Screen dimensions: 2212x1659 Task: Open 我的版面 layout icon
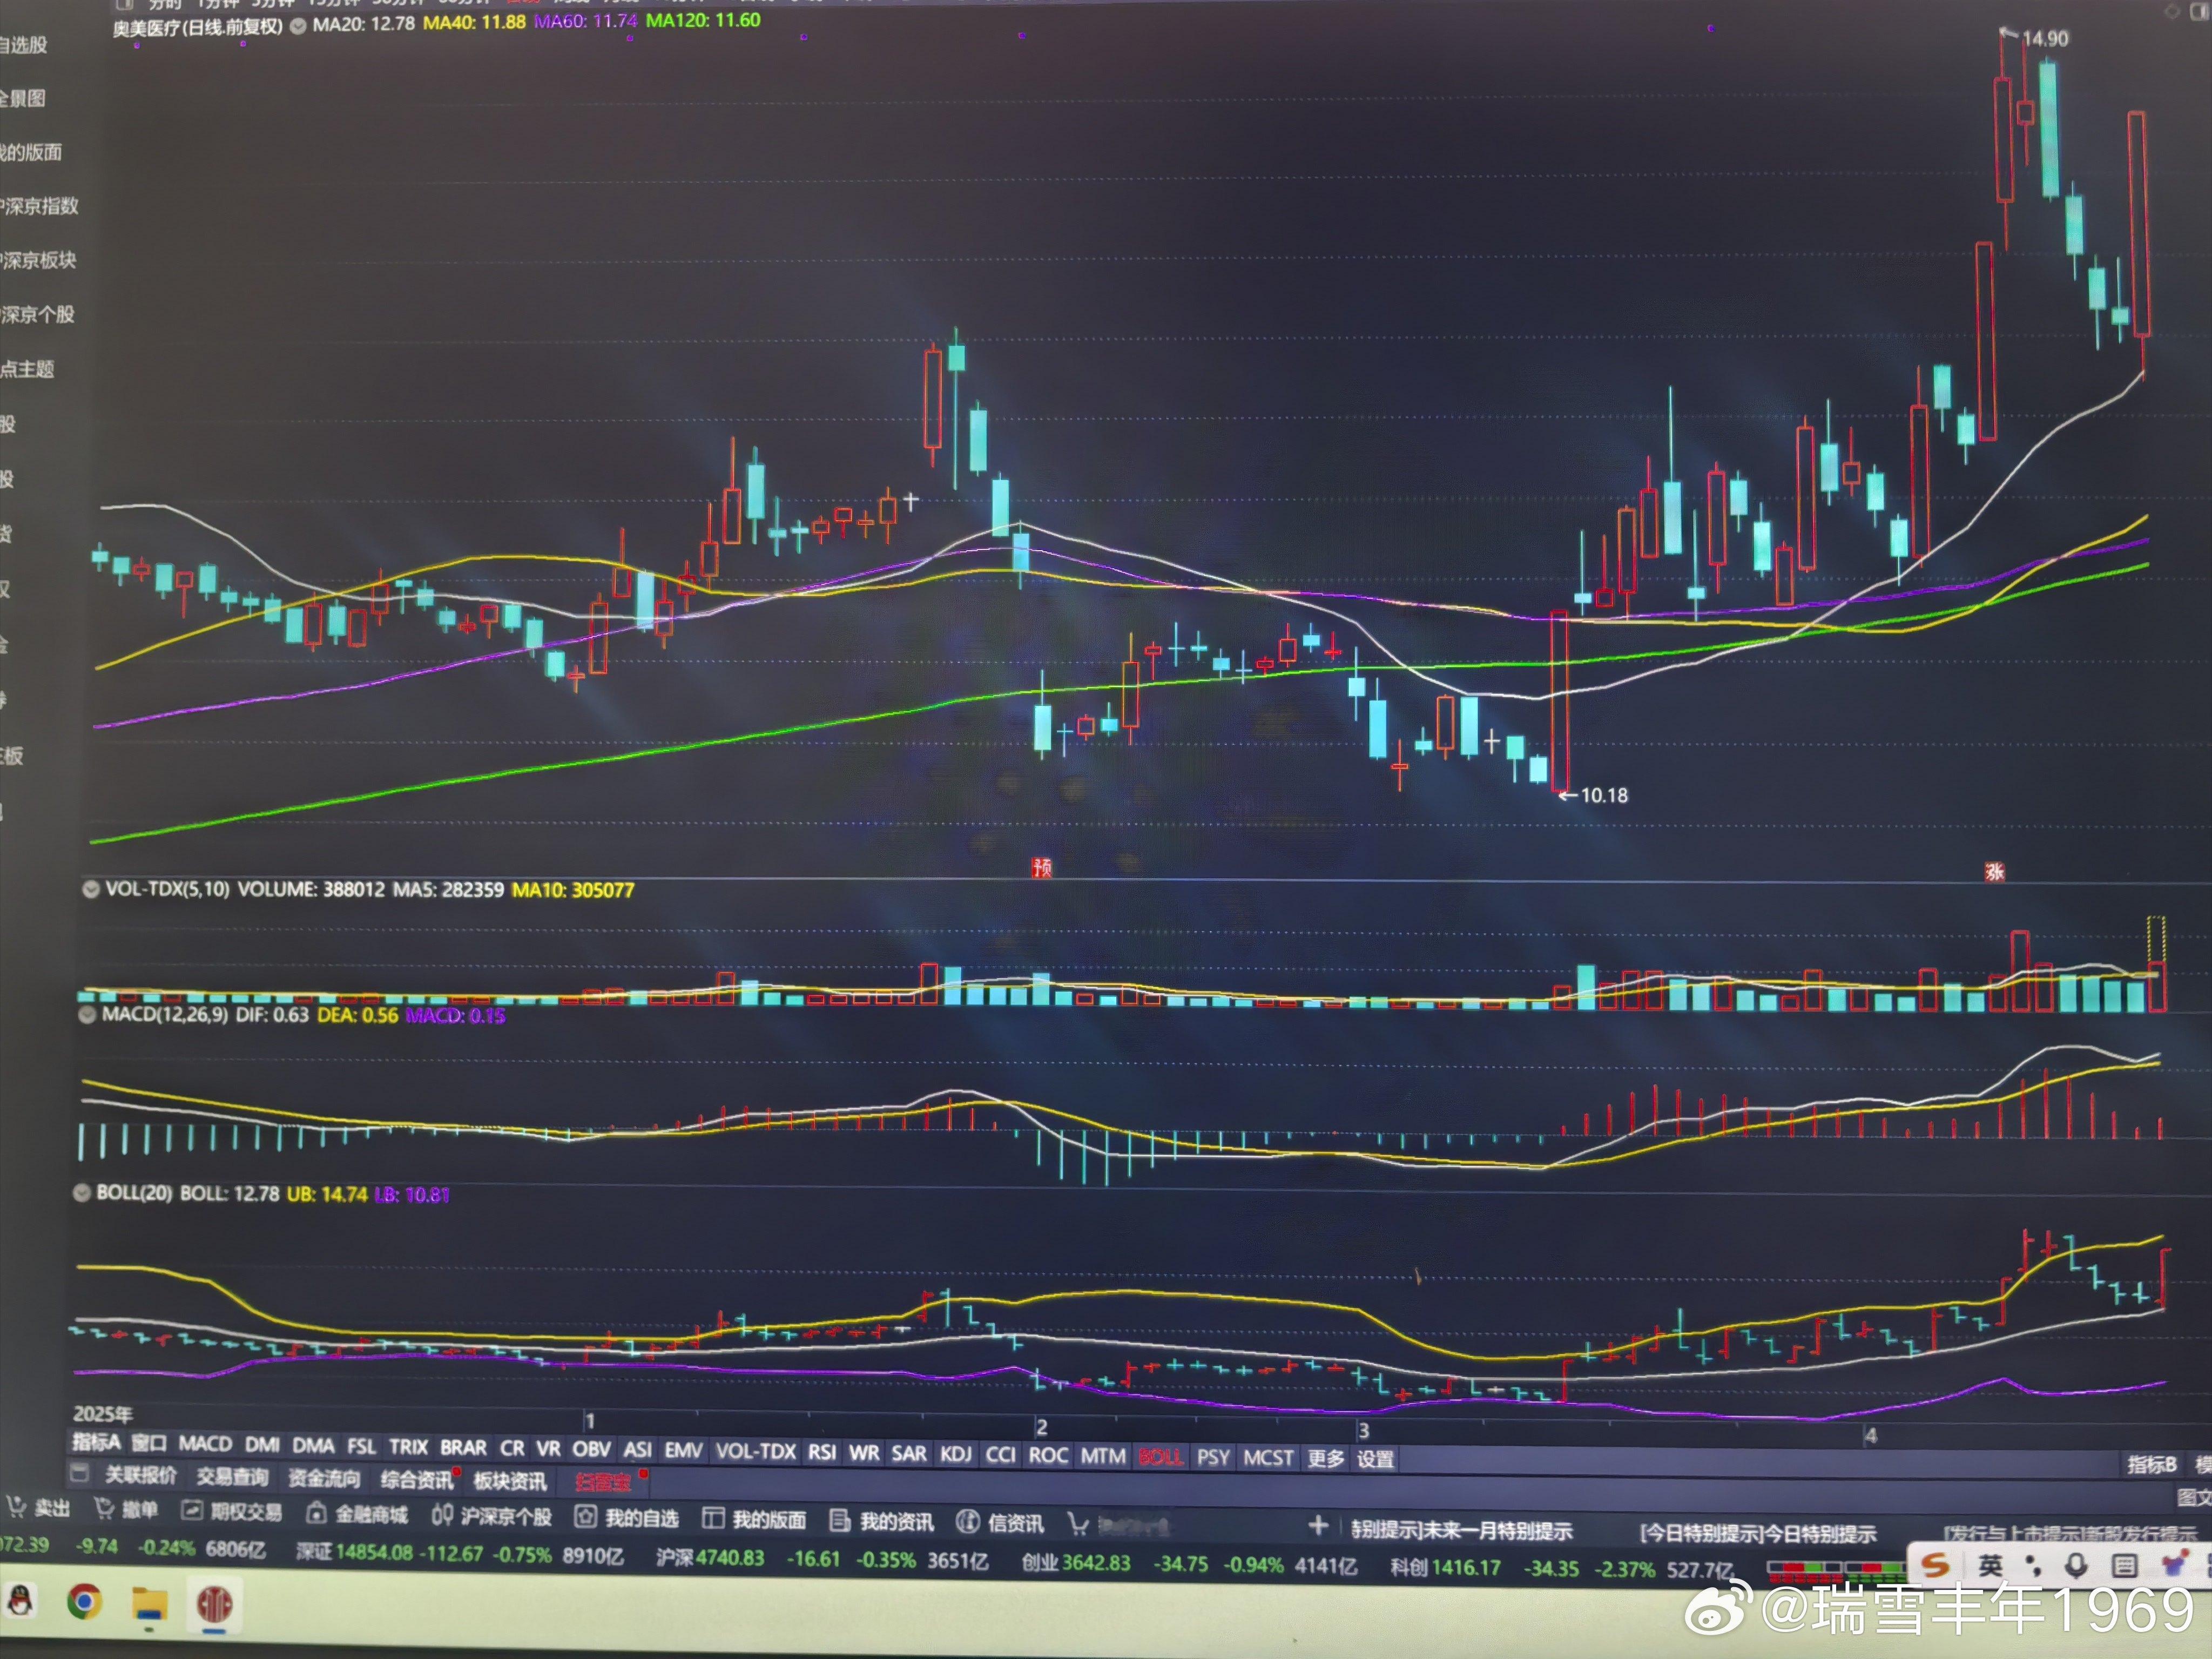[713, 1518]
